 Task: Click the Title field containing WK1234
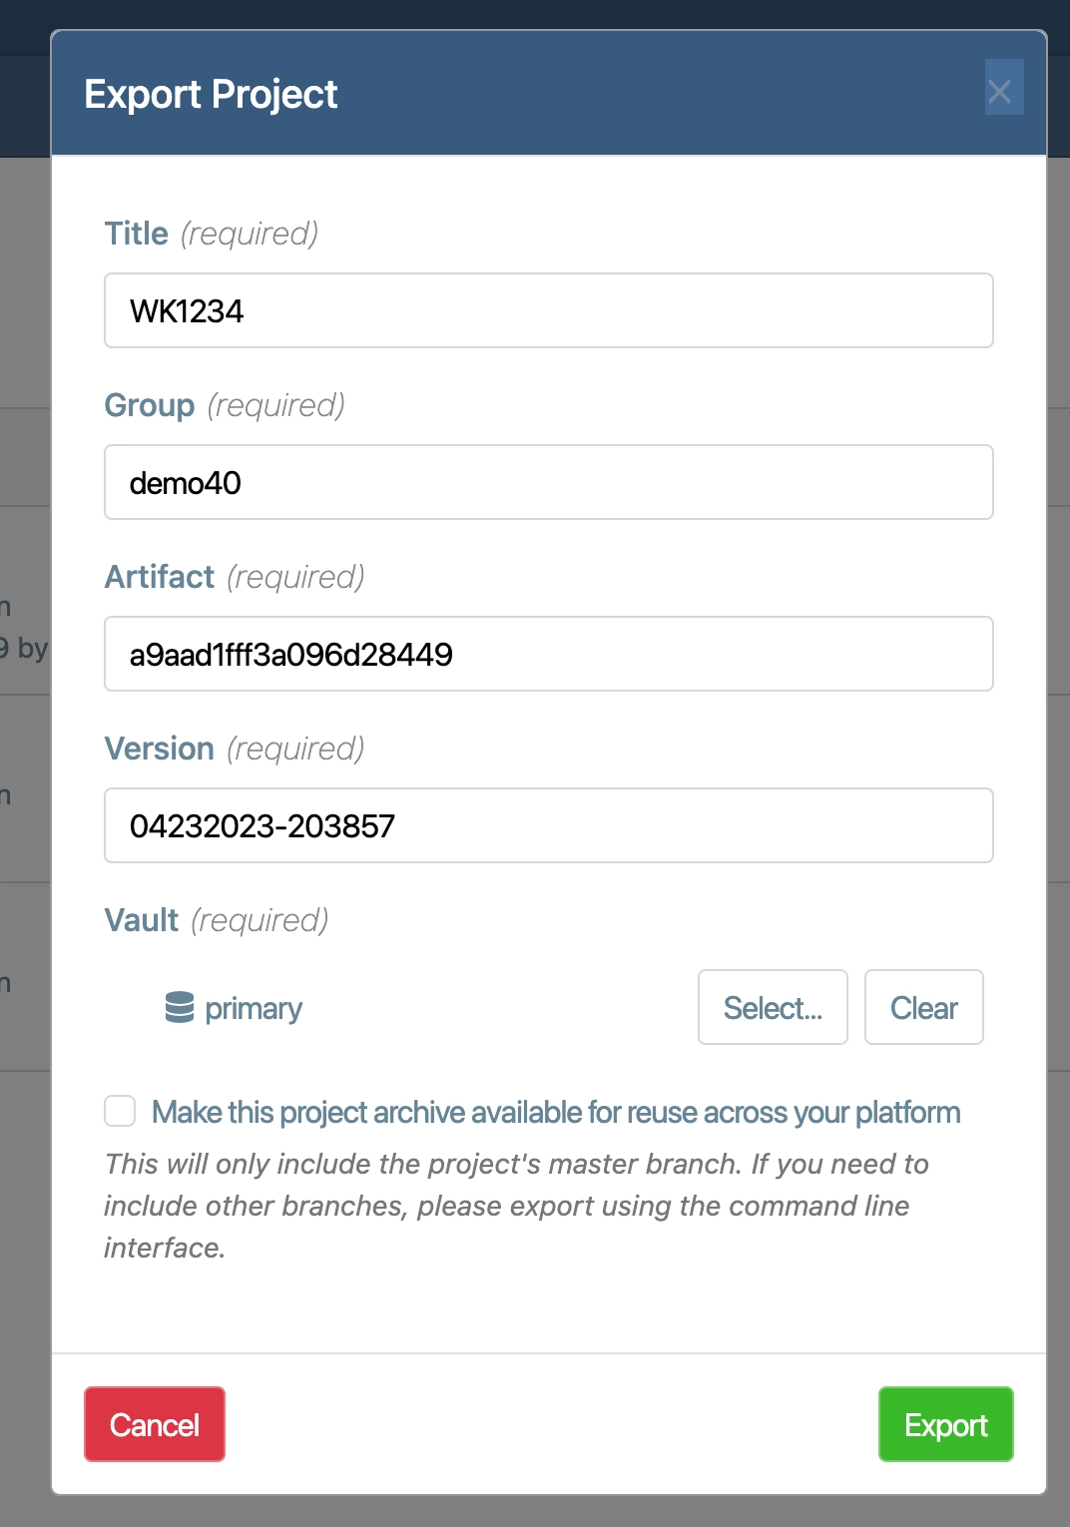point(548,310)
